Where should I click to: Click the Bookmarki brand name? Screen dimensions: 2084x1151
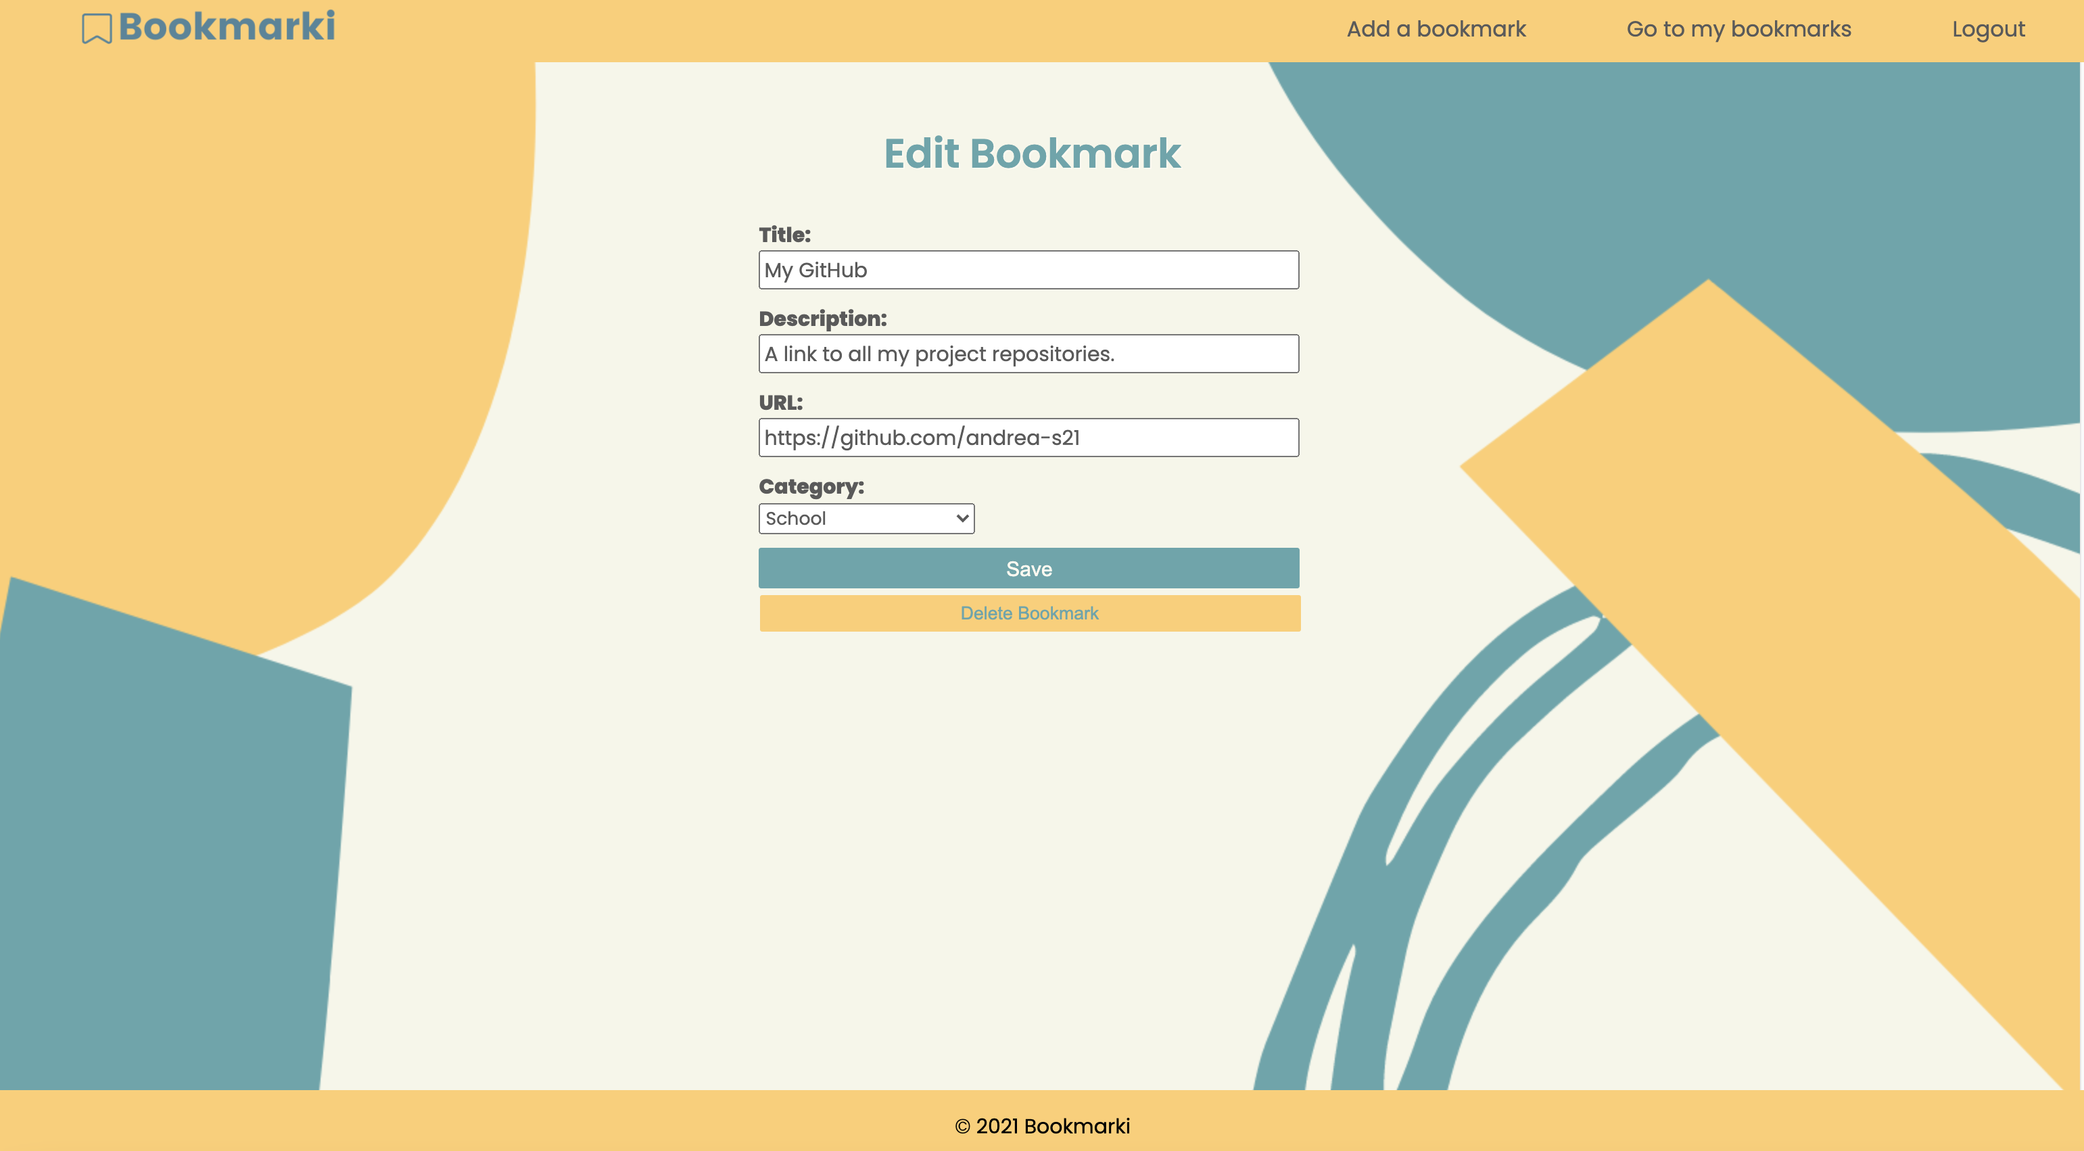point(227,26)
